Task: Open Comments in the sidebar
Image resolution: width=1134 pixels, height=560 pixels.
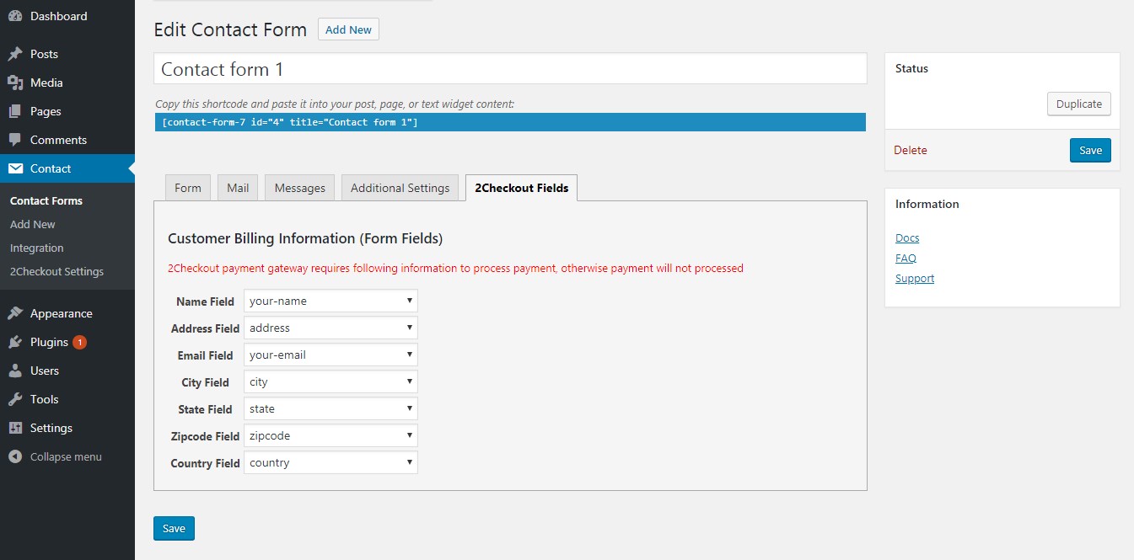Action: (58, 140)
